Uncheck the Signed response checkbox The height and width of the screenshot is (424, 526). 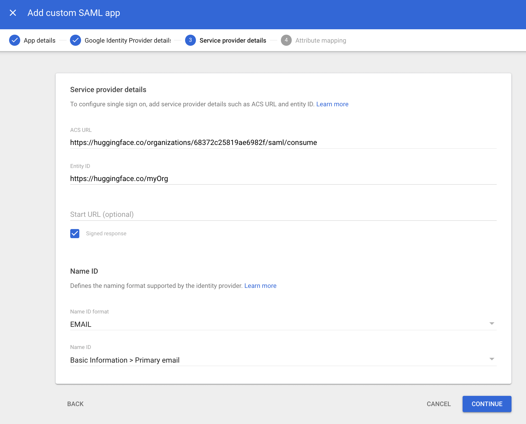click(x=75, y=234)
